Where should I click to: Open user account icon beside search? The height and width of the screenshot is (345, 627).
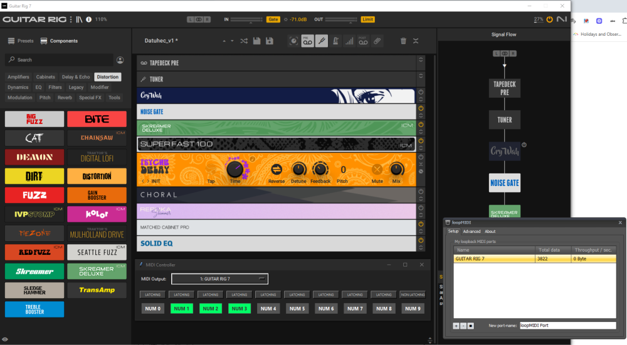pyautogui.click(x=120, y=60)
